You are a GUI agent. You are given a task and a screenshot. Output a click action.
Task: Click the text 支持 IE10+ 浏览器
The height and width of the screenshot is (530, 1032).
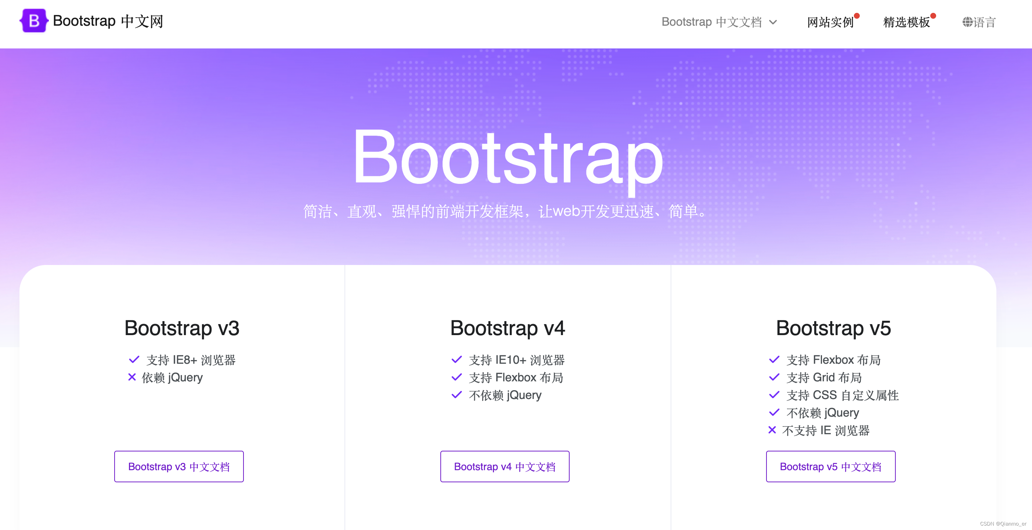point(517,360)
